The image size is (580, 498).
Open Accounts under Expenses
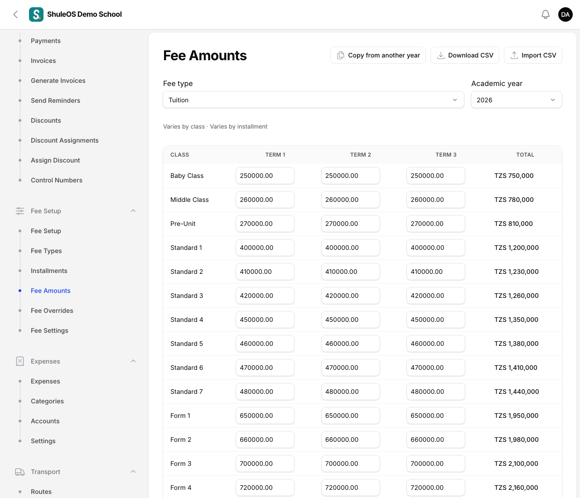click(45, 421)
